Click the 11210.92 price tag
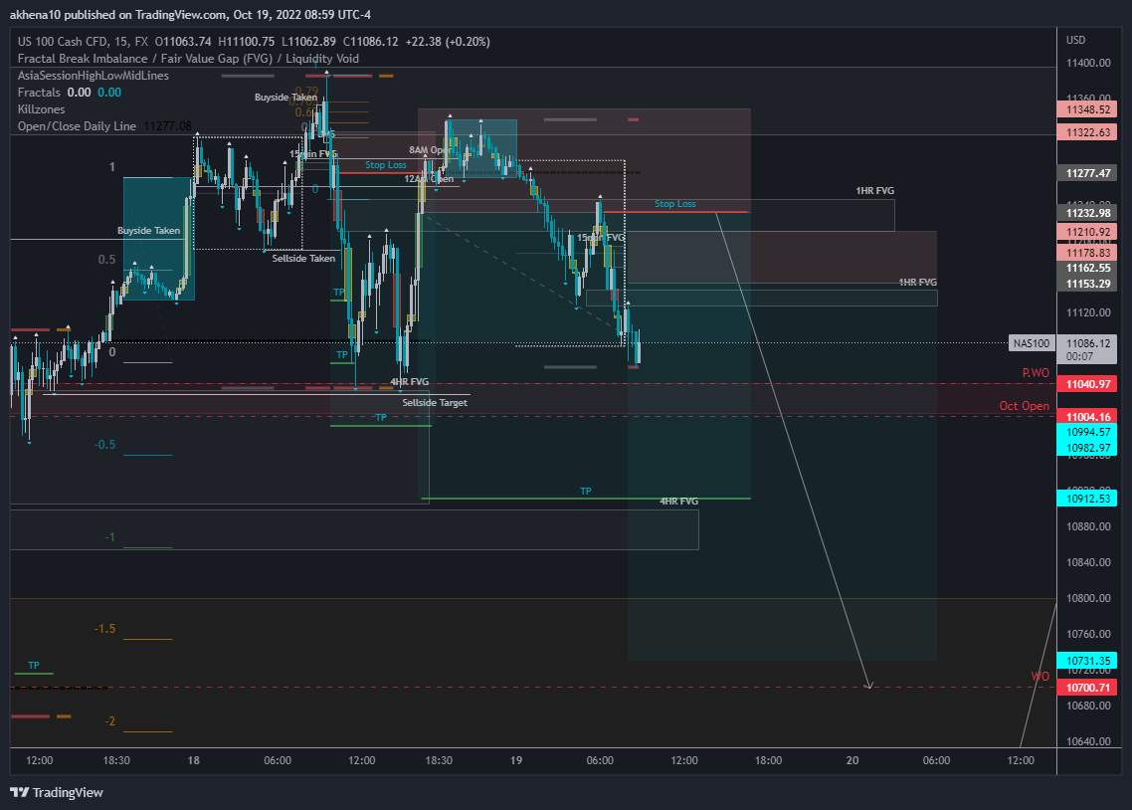 click(x=1088, y=232)
